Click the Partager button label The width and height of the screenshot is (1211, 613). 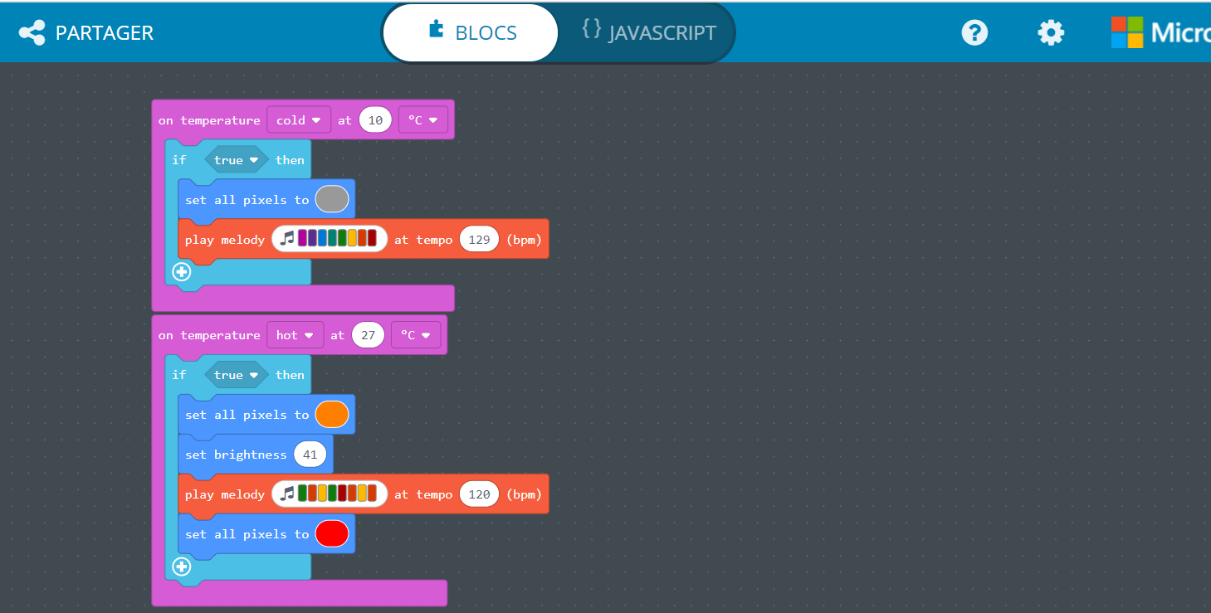tap(105, 33)
